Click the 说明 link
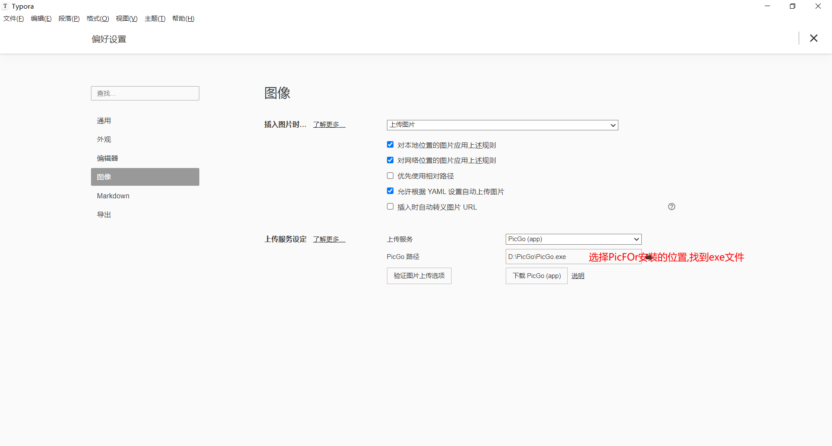This screenshot has height=446, width=832. 578,276
